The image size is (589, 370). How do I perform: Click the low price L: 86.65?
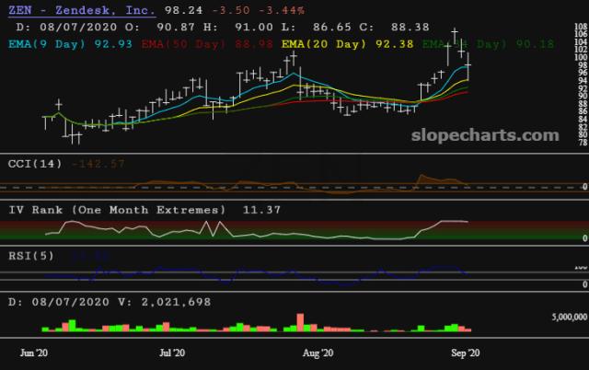[x=317, y=27]
